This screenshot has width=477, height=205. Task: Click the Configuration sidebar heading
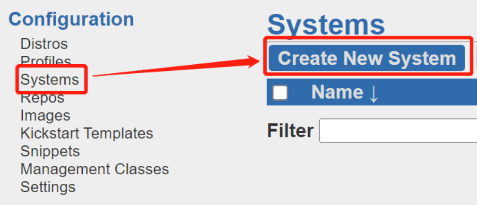click(x=71, y=19)
